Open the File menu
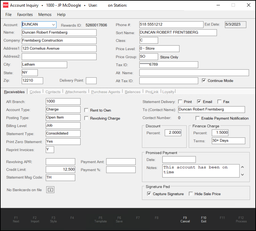Image resolution: width=256 pixels, height=231 pixels. click(x=8, y=15)
